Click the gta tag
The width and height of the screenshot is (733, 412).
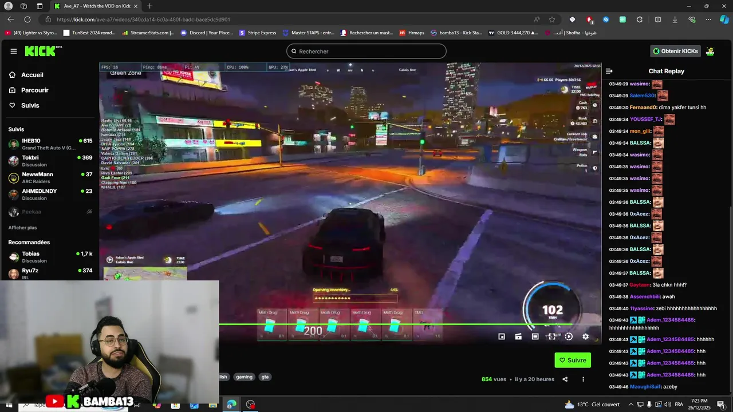(265, 377)
